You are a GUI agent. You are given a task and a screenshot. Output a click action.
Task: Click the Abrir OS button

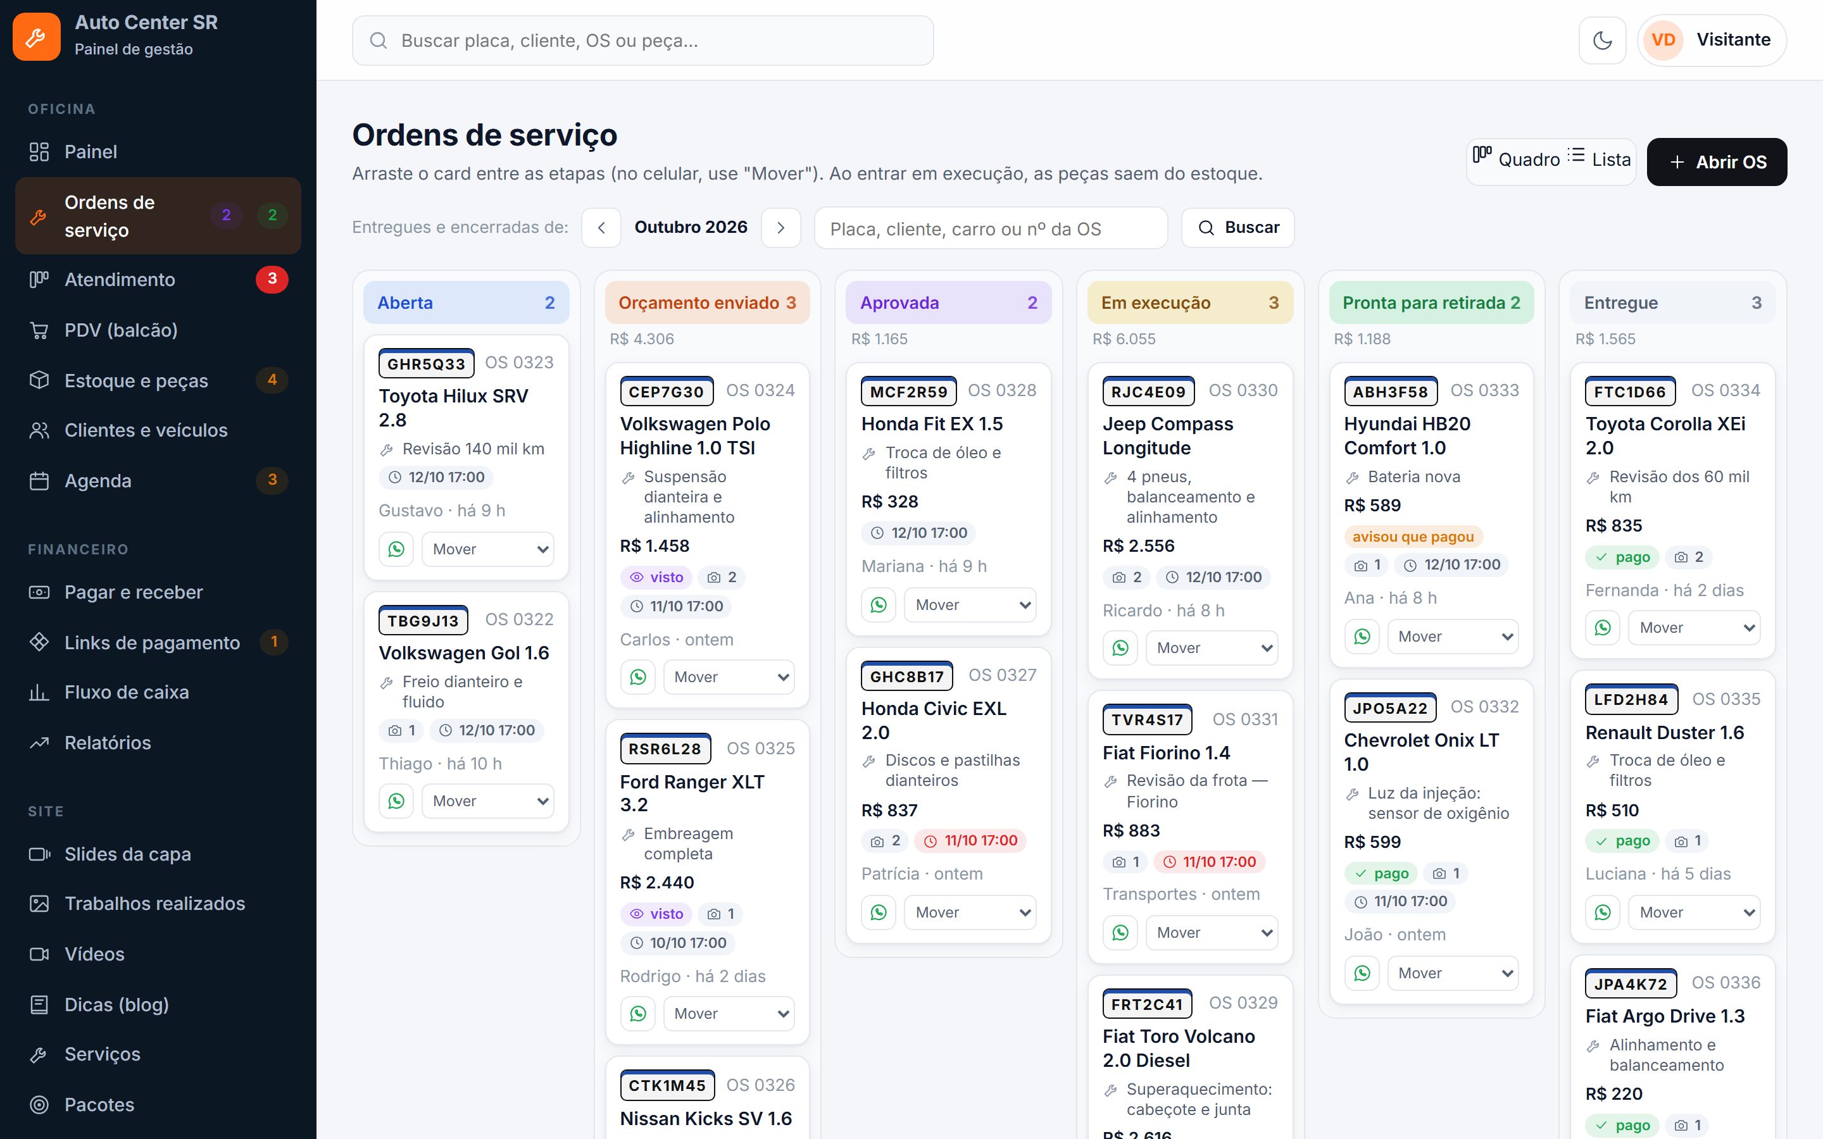click(x=1717, y=162)
